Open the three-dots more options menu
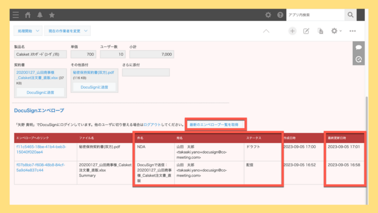378x213 pixels. pos(352,31)
